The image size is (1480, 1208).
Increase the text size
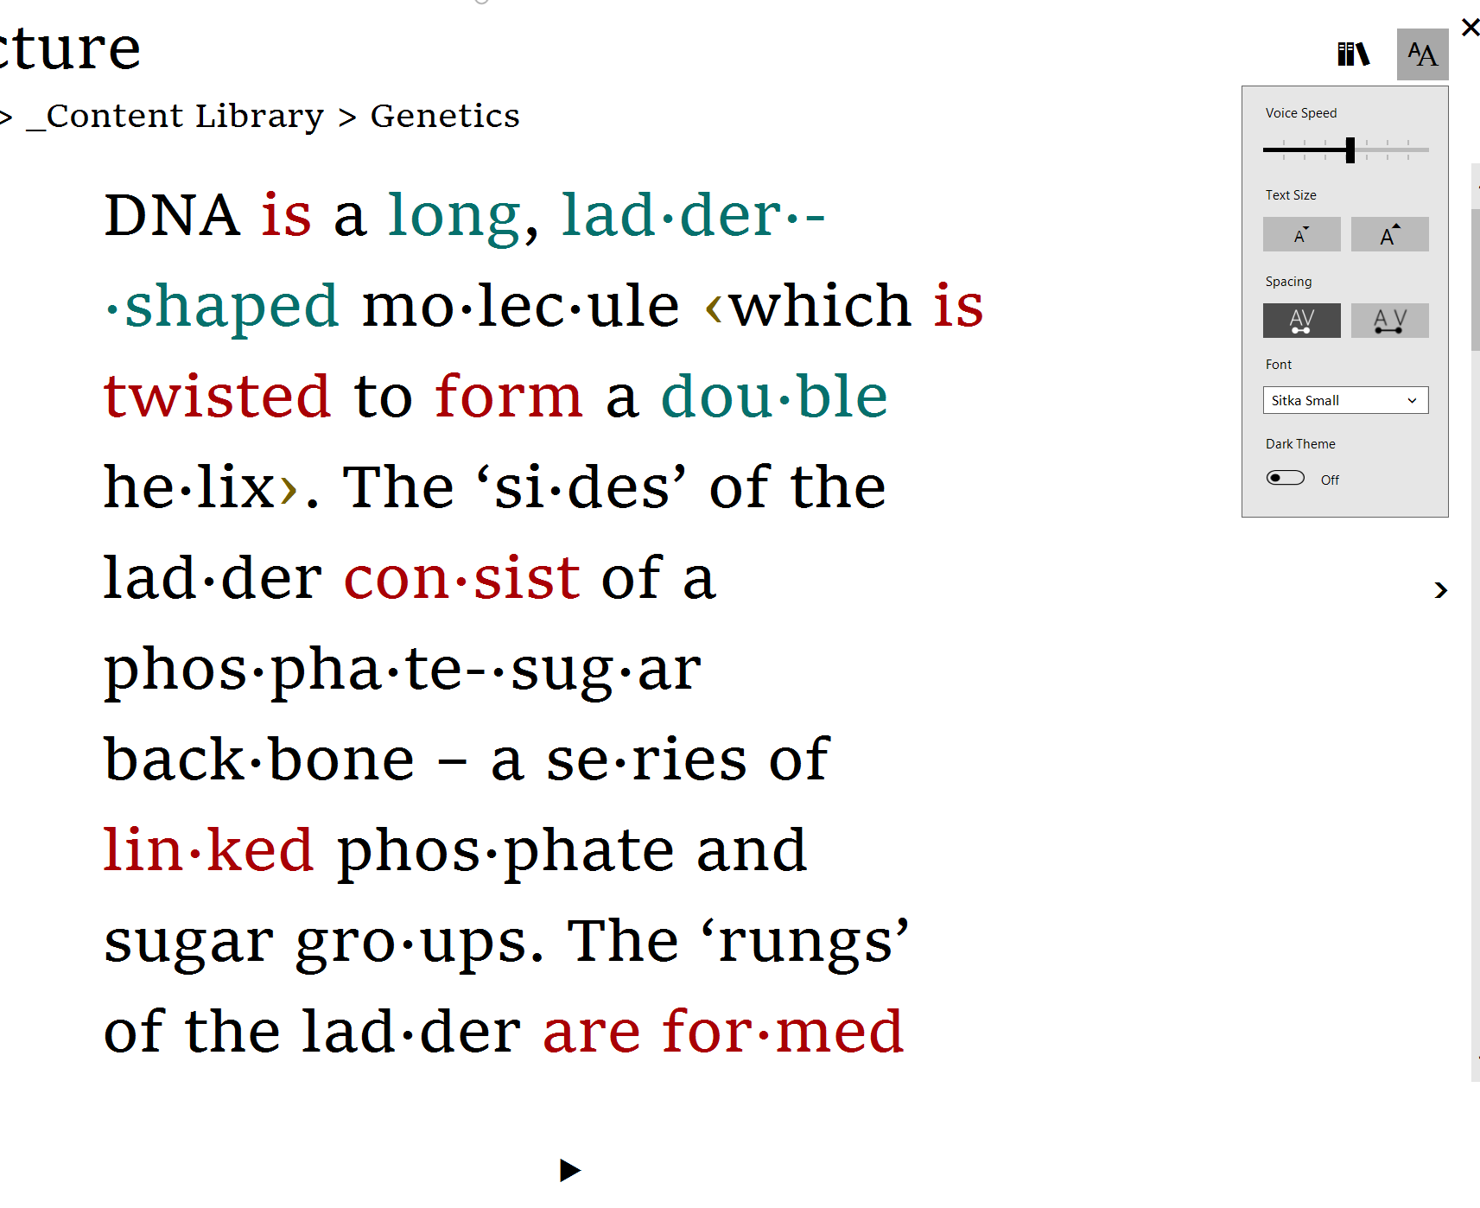click(x=1389, y=234)
